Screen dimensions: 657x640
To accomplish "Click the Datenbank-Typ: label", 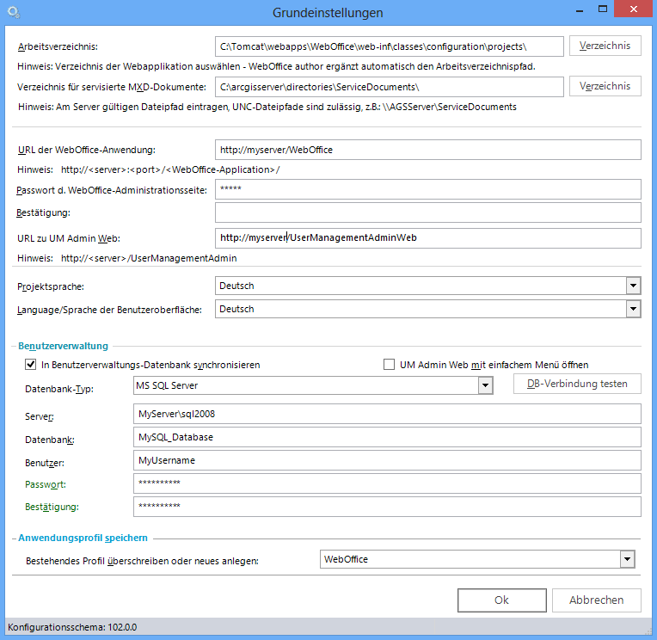I will [59, 389].
